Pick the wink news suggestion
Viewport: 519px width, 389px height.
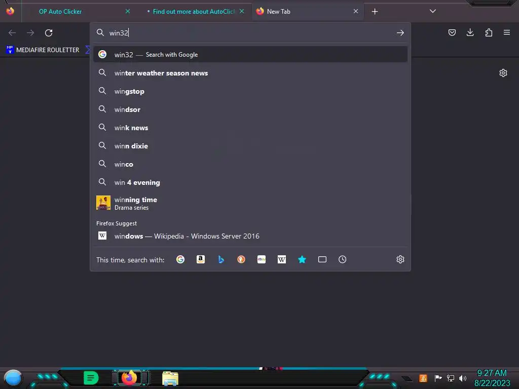[250, 128]
